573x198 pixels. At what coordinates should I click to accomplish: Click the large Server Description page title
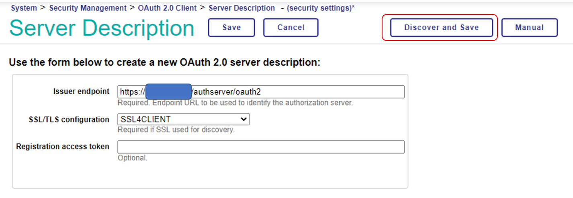pos(102,29)
